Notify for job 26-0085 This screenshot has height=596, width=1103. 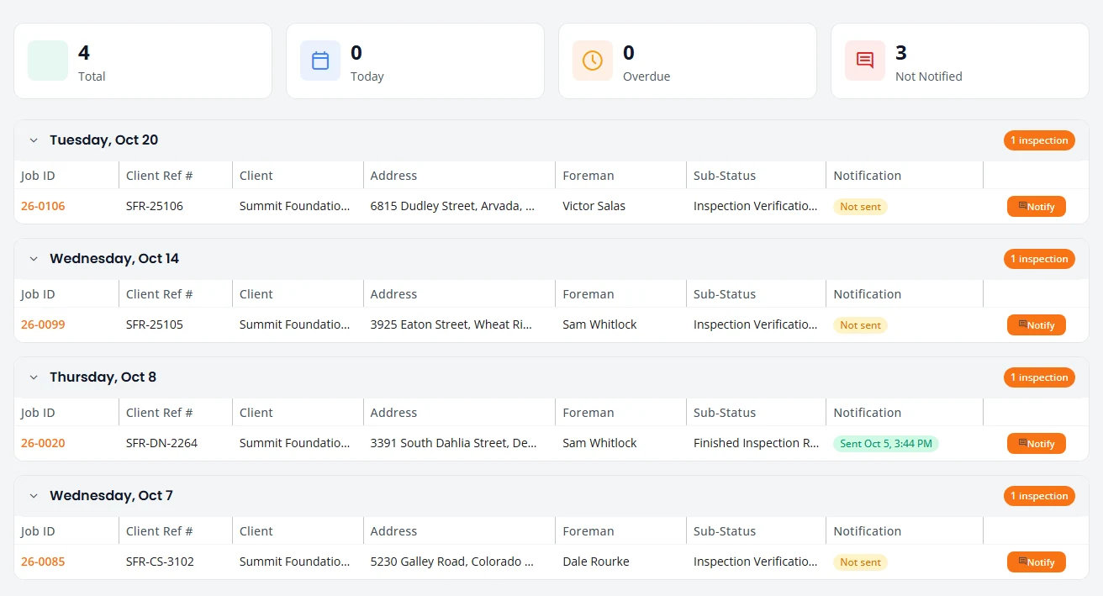point(1037,562)
